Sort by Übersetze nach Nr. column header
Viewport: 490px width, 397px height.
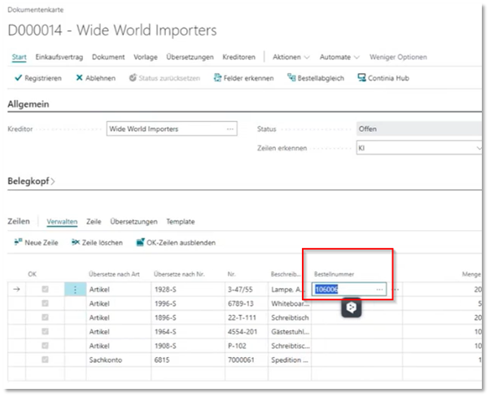(x=179, y=274)
